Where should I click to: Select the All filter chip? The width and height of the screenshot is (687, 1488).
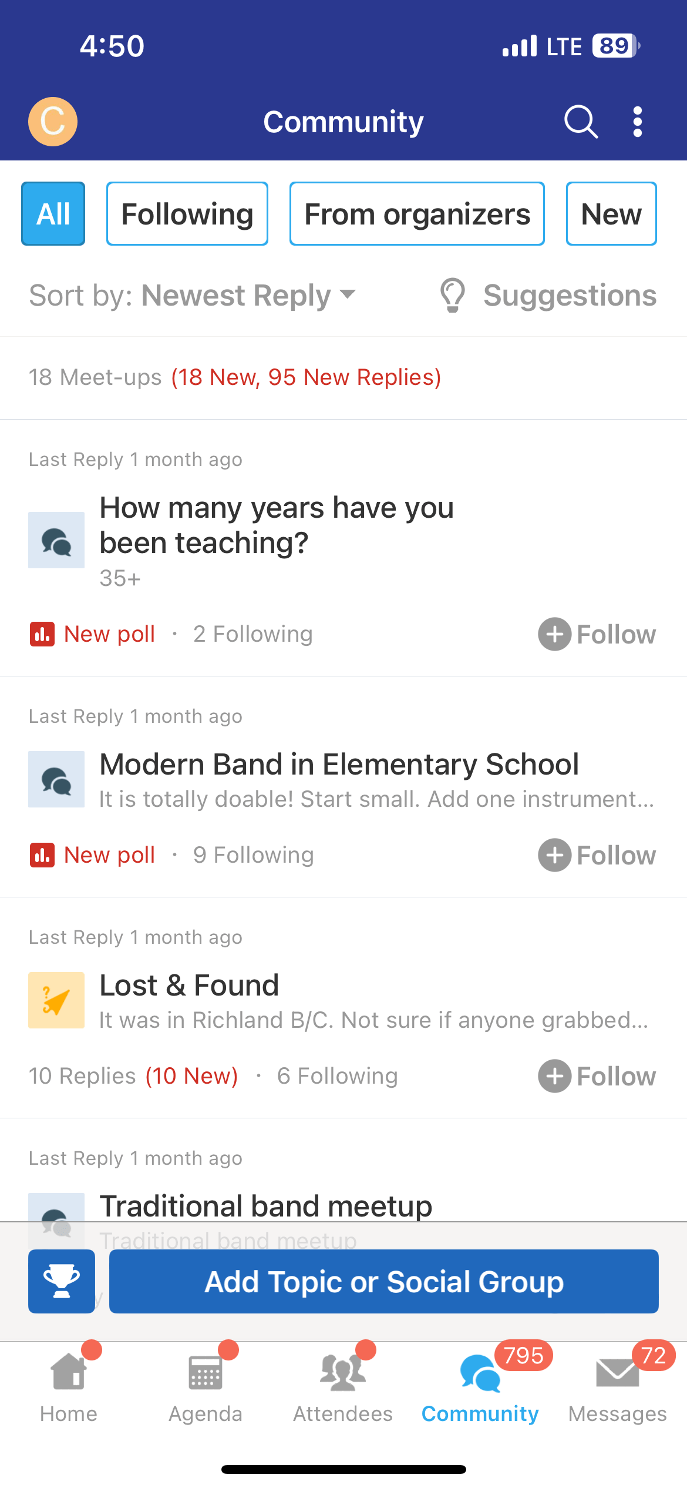click(53, 214)
